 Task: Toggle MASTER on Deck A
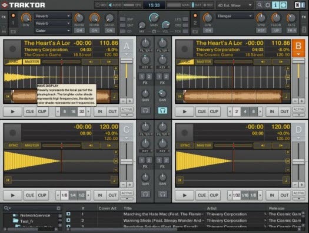click(32, 62)
